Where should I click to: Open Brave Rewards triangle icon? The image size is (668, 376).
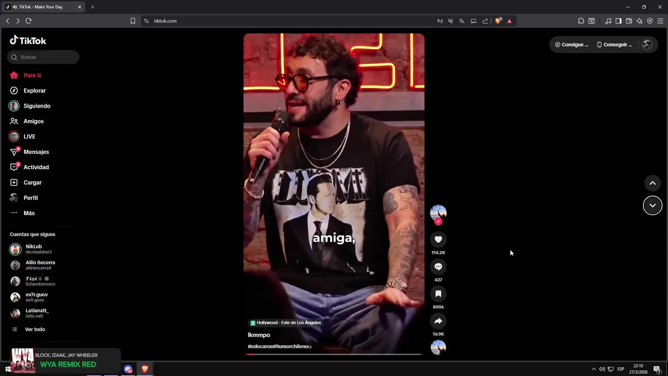point(509,21)
